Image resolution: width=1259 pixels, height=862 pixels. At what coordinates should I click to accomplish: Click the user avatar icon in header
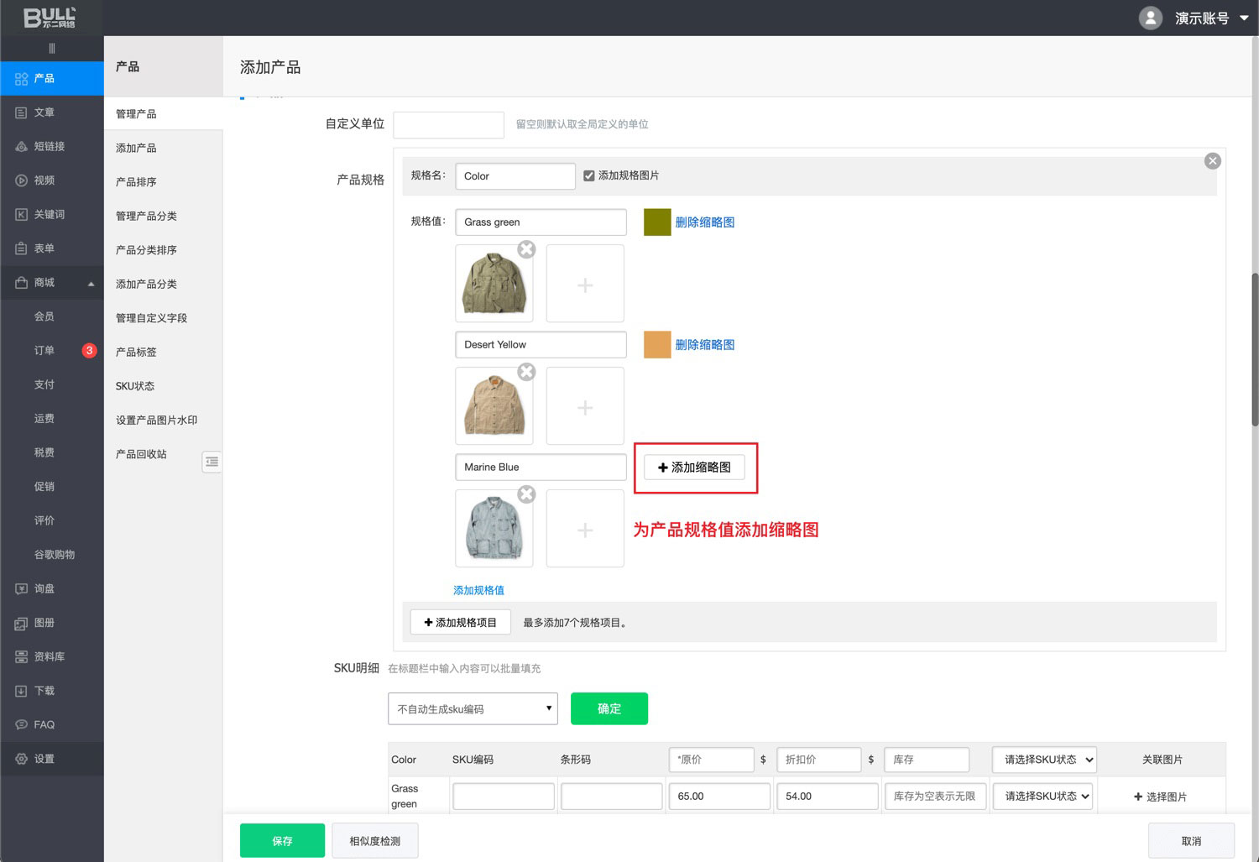[x=1150, y=18]
